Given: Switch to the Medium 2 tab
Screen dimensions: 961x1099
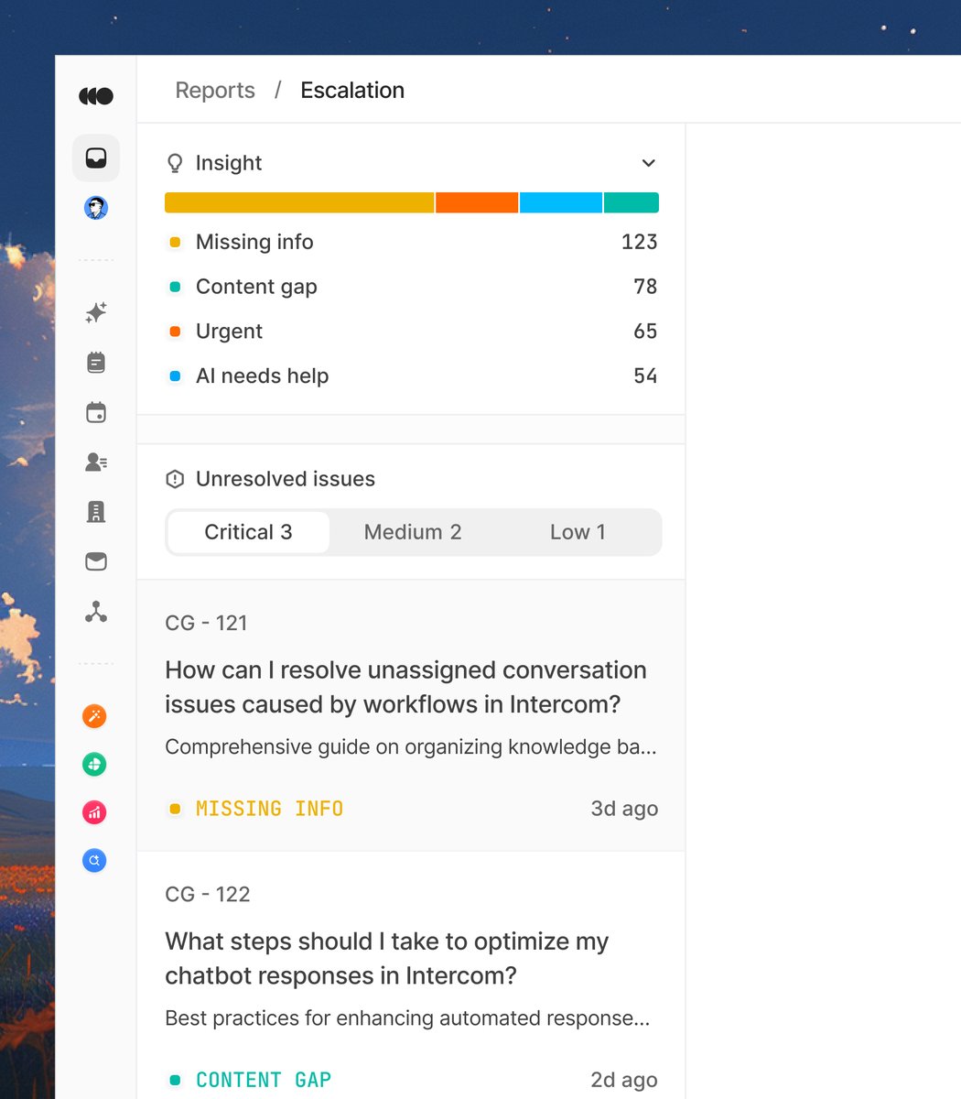Looking at the screenshot, I should (x=413, y=532).
